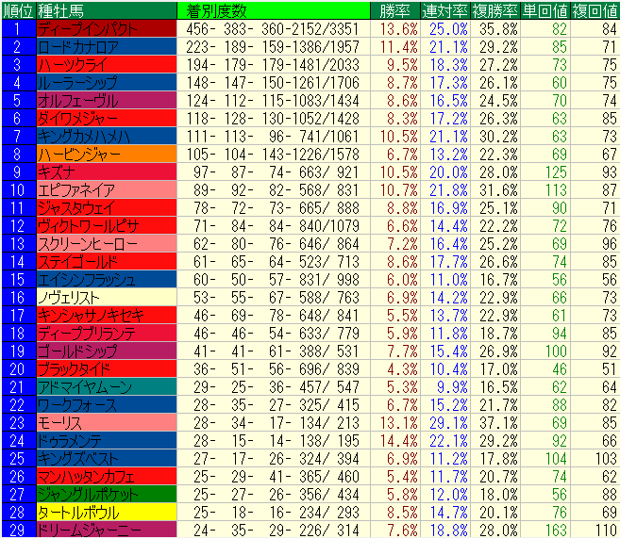
Task: Click record 456- 383- 360-2152/3351
Action: [x=274, y=29]
